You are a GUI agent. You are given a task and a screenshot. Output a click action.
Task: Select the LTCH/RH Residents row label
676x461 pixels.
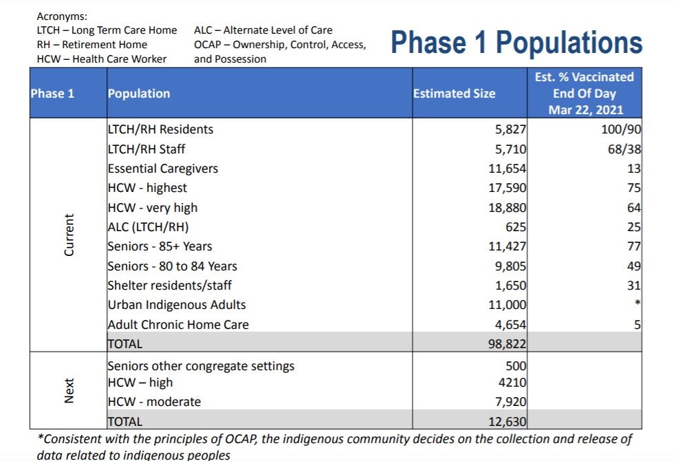[160, 129]
